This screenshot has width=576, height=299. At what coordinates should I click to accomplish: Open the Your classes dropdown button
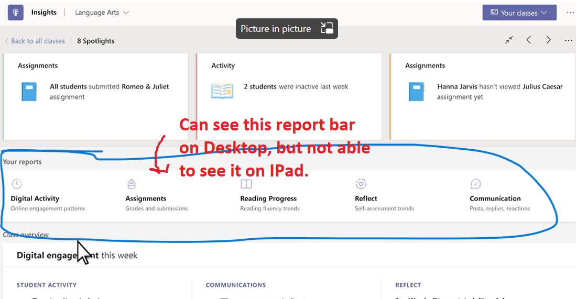pyautogui.click(x=519, y=13)
